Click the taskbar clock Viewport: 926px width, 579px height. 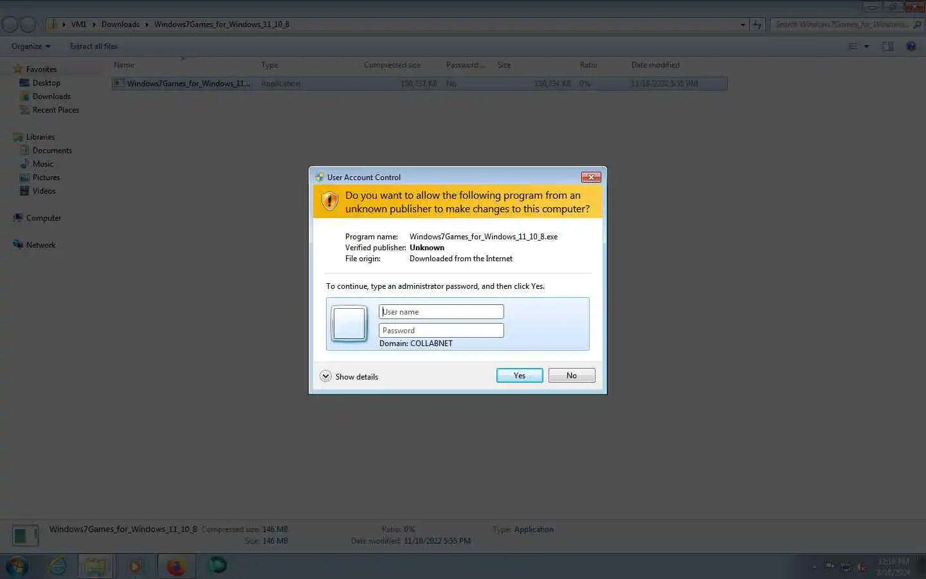[x=894, y=567]
